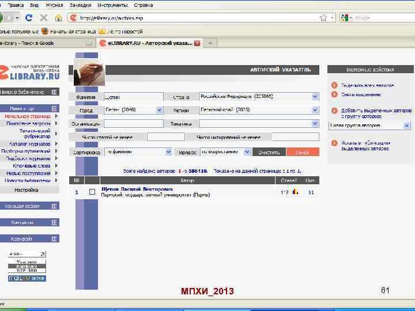This screenshot has width=415, height=311.
Task: Open the Ключевые слова nav link
Action: point(32,166)
